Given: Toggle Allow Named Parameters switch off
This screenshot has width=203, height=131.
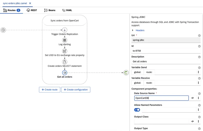Looking at the screenshot, I should pyautogui.click(x=137, y=110).
